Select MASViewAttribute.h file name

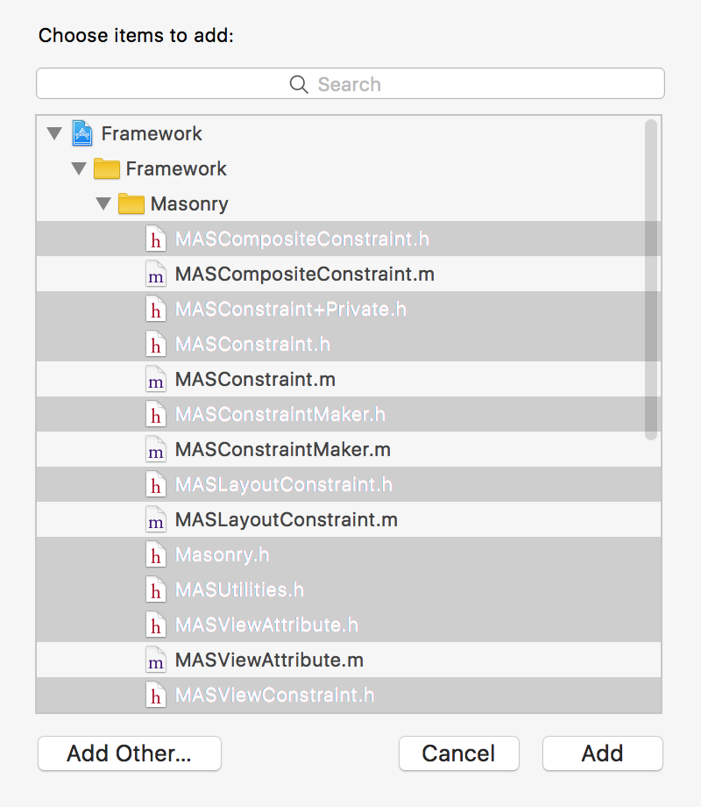coord(266,625)
